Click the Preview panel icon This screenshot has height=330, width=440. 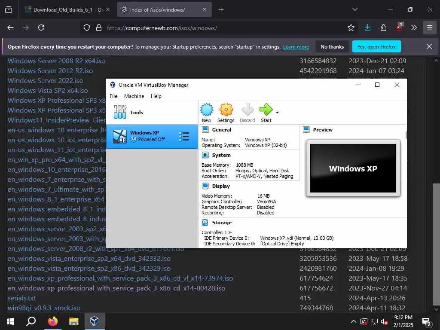tap(306, 130)
